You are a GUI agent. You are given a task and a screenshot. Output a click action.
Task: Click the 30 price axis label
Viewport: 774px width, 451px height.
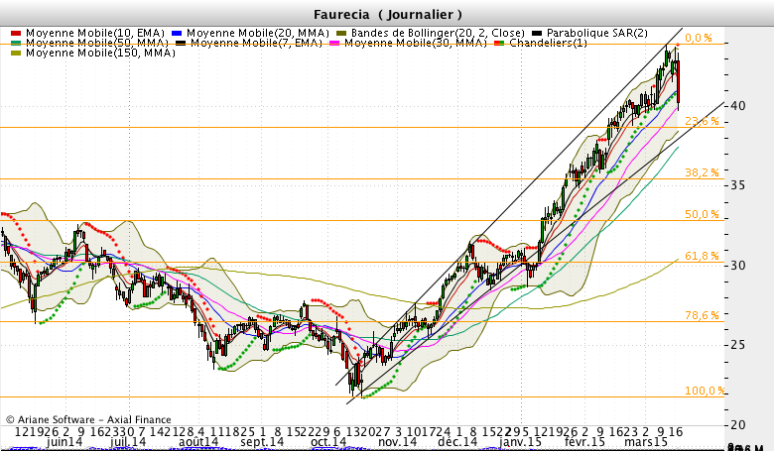[x=738, y=266]
